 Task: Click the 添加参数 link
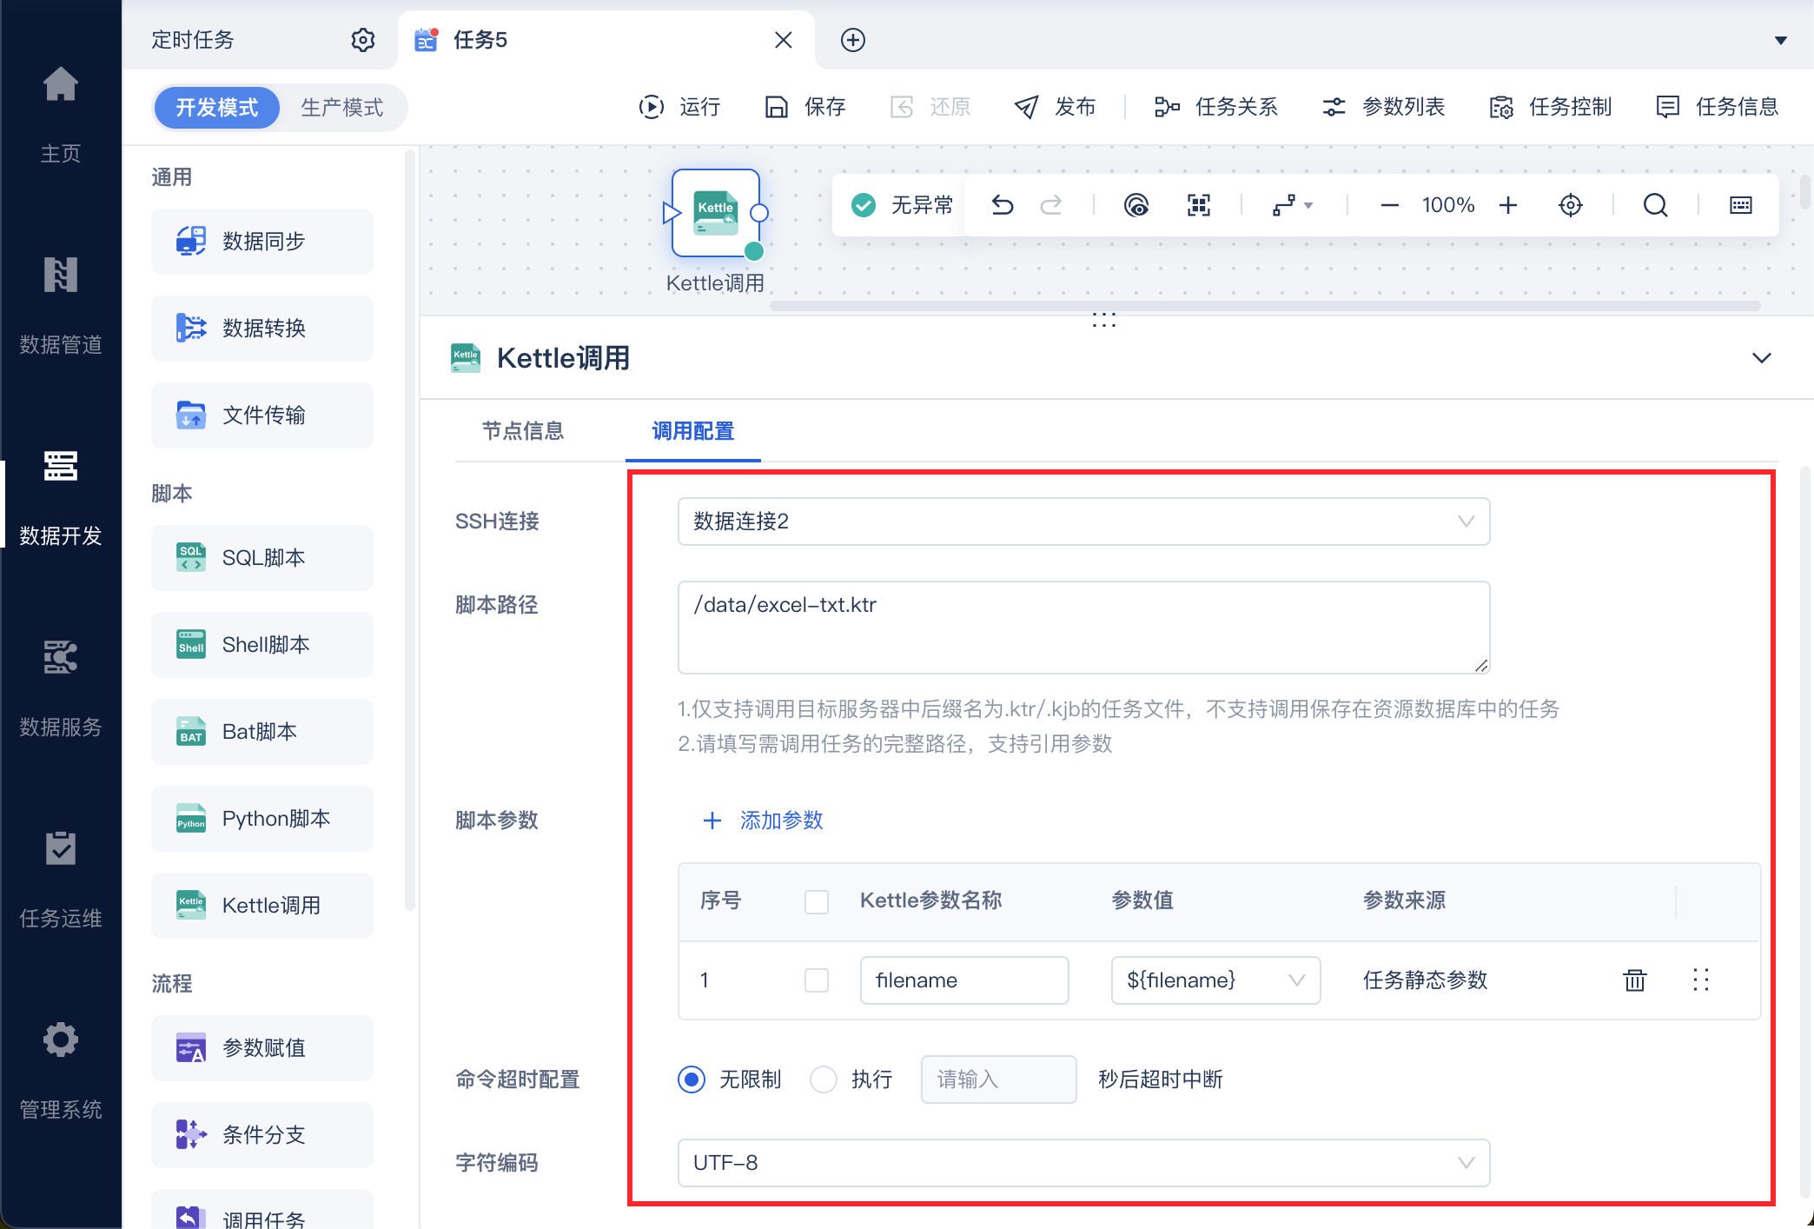point(780,820)
